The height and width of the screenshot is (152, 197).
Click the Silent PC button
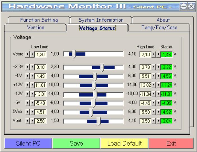point(28,143)
